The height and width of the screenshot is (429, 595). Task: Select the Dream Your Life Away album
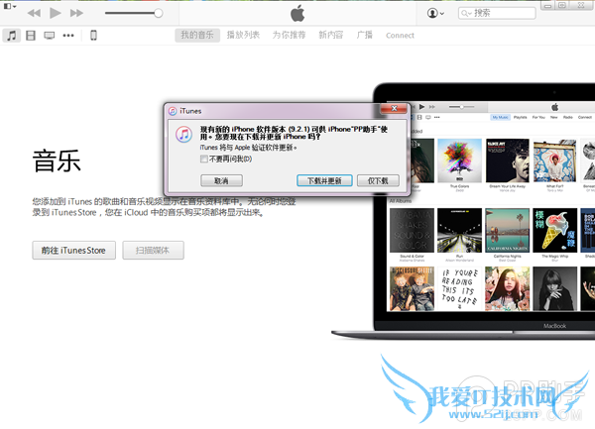pos(508,161)
